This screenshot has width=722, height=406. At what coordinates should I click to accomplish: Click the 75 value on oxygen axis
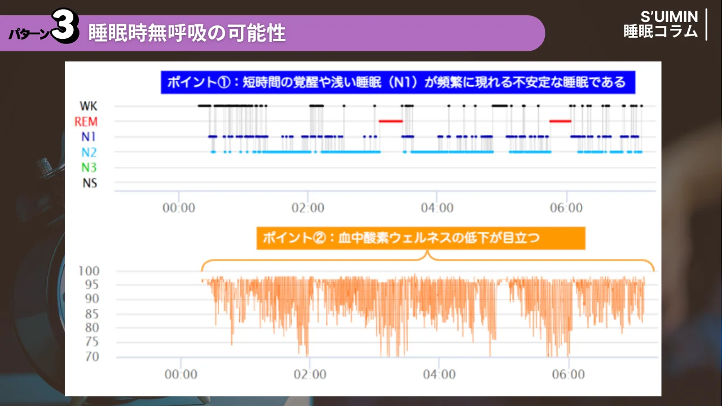click(x=91, y=342)
